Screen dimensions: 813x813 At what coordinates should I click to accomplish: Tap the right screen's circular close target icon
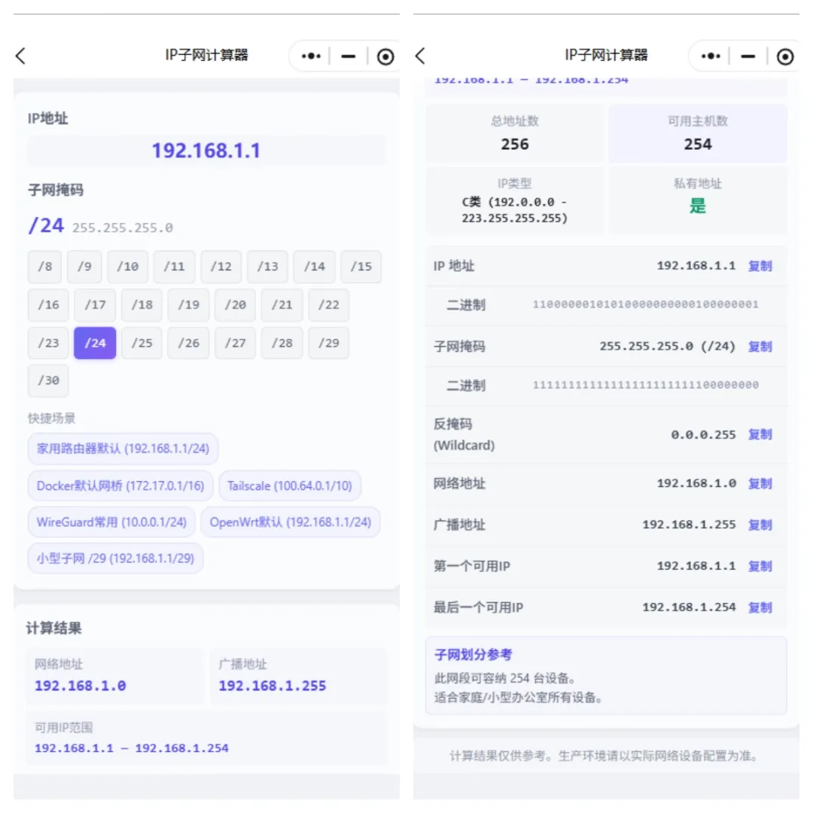pyautogui.click(x=785, y=56)
